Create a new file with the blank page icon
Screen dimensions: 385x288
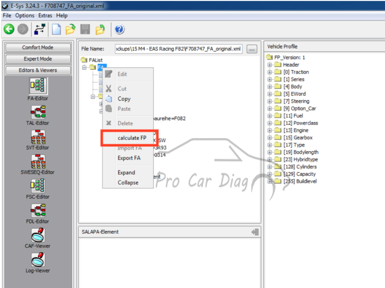coord(56,29)
